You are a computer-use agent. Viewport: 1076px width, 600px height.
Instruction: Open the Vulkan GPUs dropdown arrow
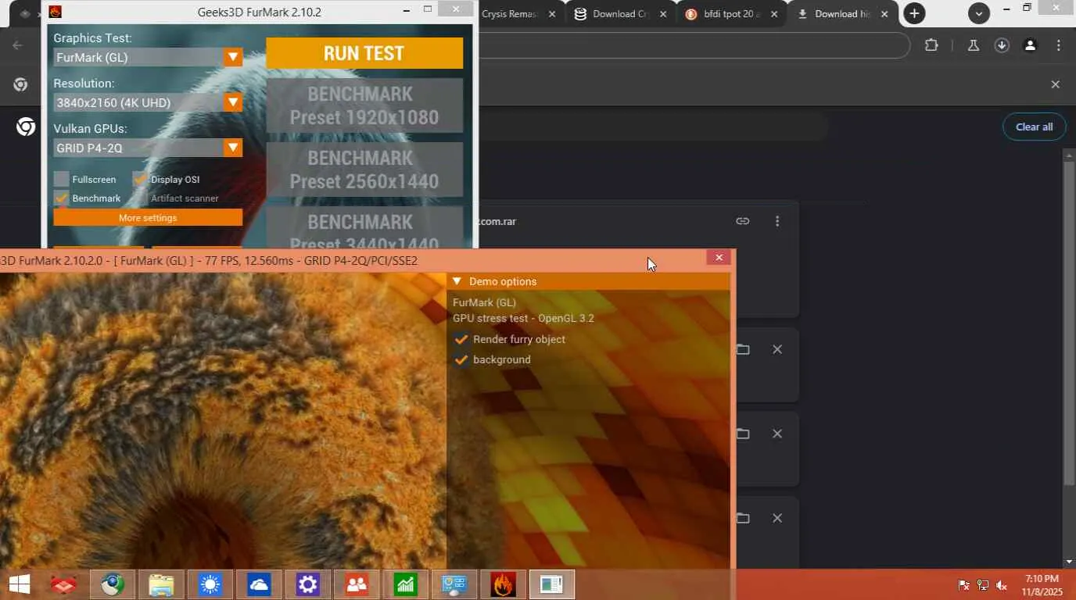[233, 148]
